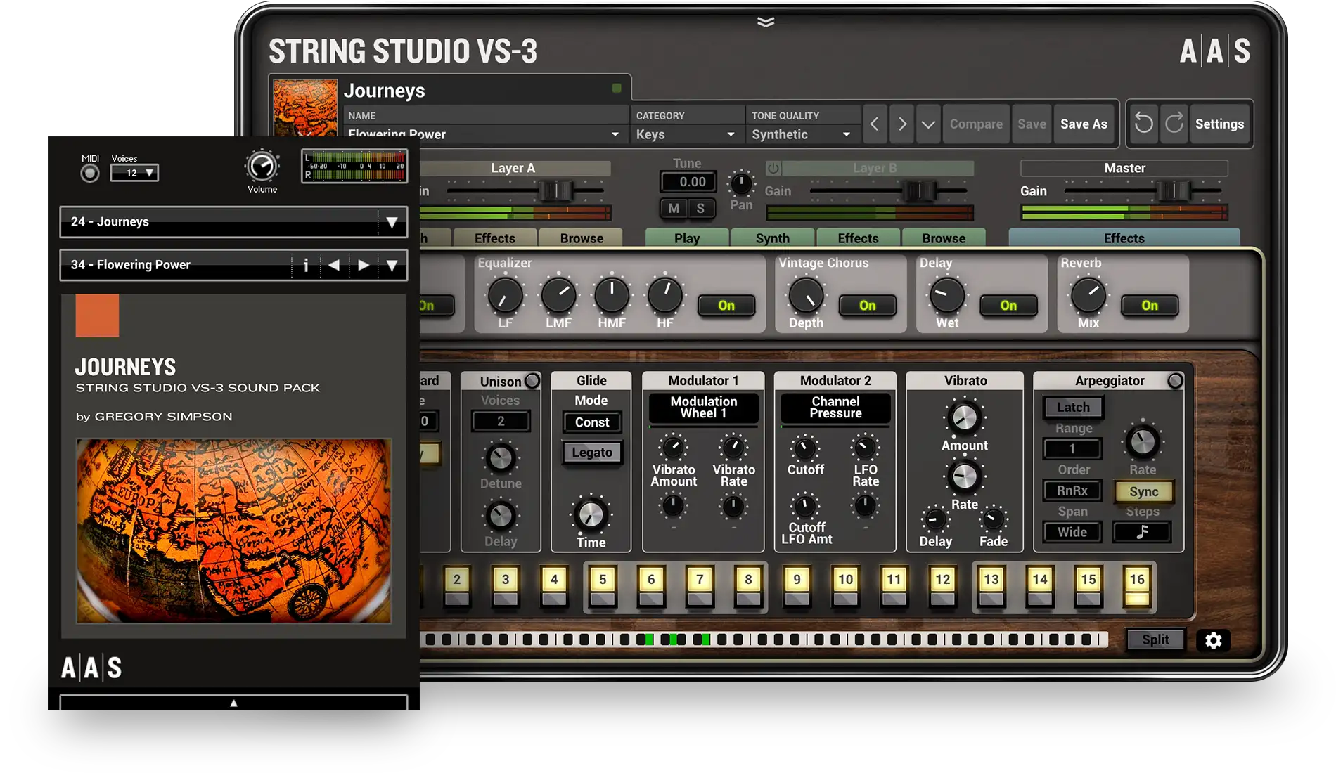Click the Layer B power icon
The width and height of the screenshot is (1336, 773).
click(x=773, y=169)
